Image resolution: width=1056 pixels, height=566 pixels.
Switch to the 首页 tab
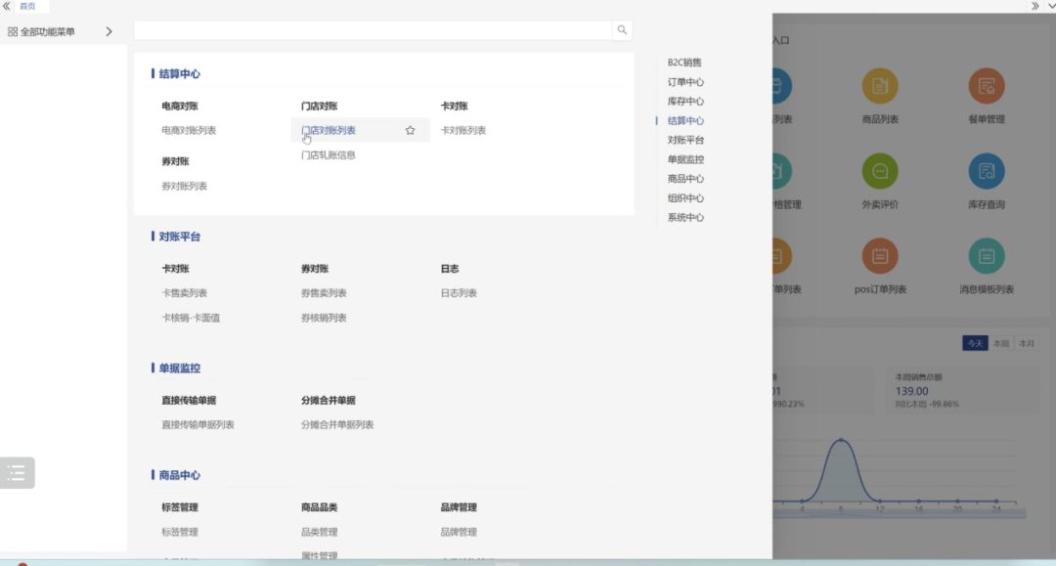[x=27, y=6]
